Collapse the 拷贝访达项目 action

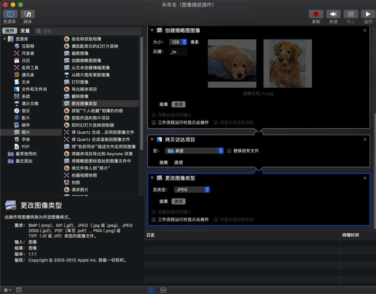pyautogui.click(x=152, y=139)
